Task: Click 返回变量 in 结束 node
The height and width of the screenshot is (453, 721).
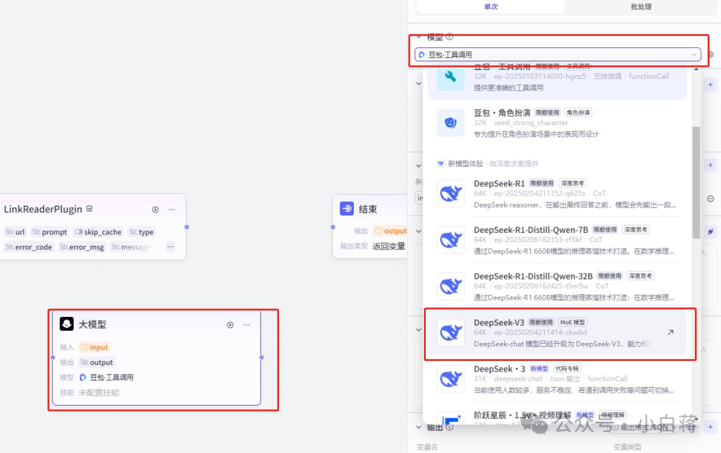Action: (389, 246)
